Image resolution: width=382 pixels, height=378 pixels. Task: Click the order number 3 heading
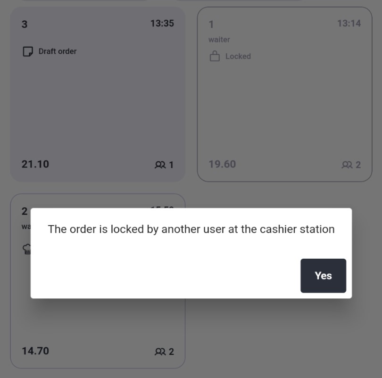(25, 24)
